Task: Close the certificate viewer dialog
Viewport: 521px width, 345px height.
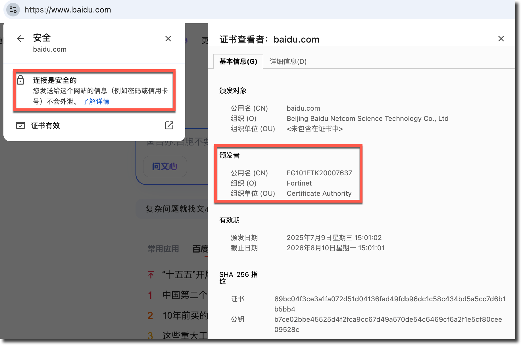Action: [x=501, y=39]
